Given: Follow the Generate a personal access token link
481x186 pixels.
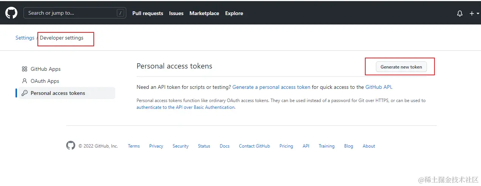Looking at the screenshot, I should click(x=271, y=87).
